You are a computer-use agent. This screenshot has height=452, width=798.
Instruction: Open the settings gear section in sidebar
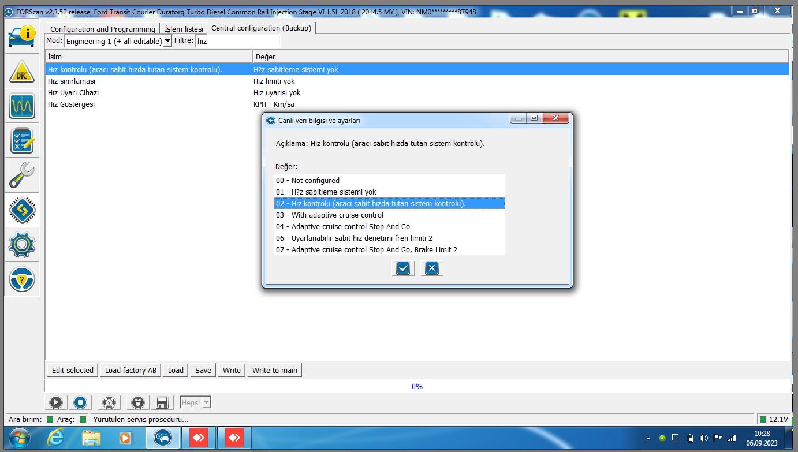[x=22, y=245]
